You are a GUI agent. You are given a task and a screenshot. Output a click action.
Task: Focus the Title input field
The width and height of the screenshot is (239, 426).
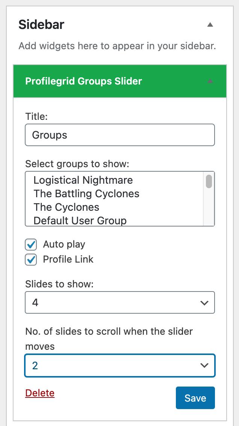point(120,135)
